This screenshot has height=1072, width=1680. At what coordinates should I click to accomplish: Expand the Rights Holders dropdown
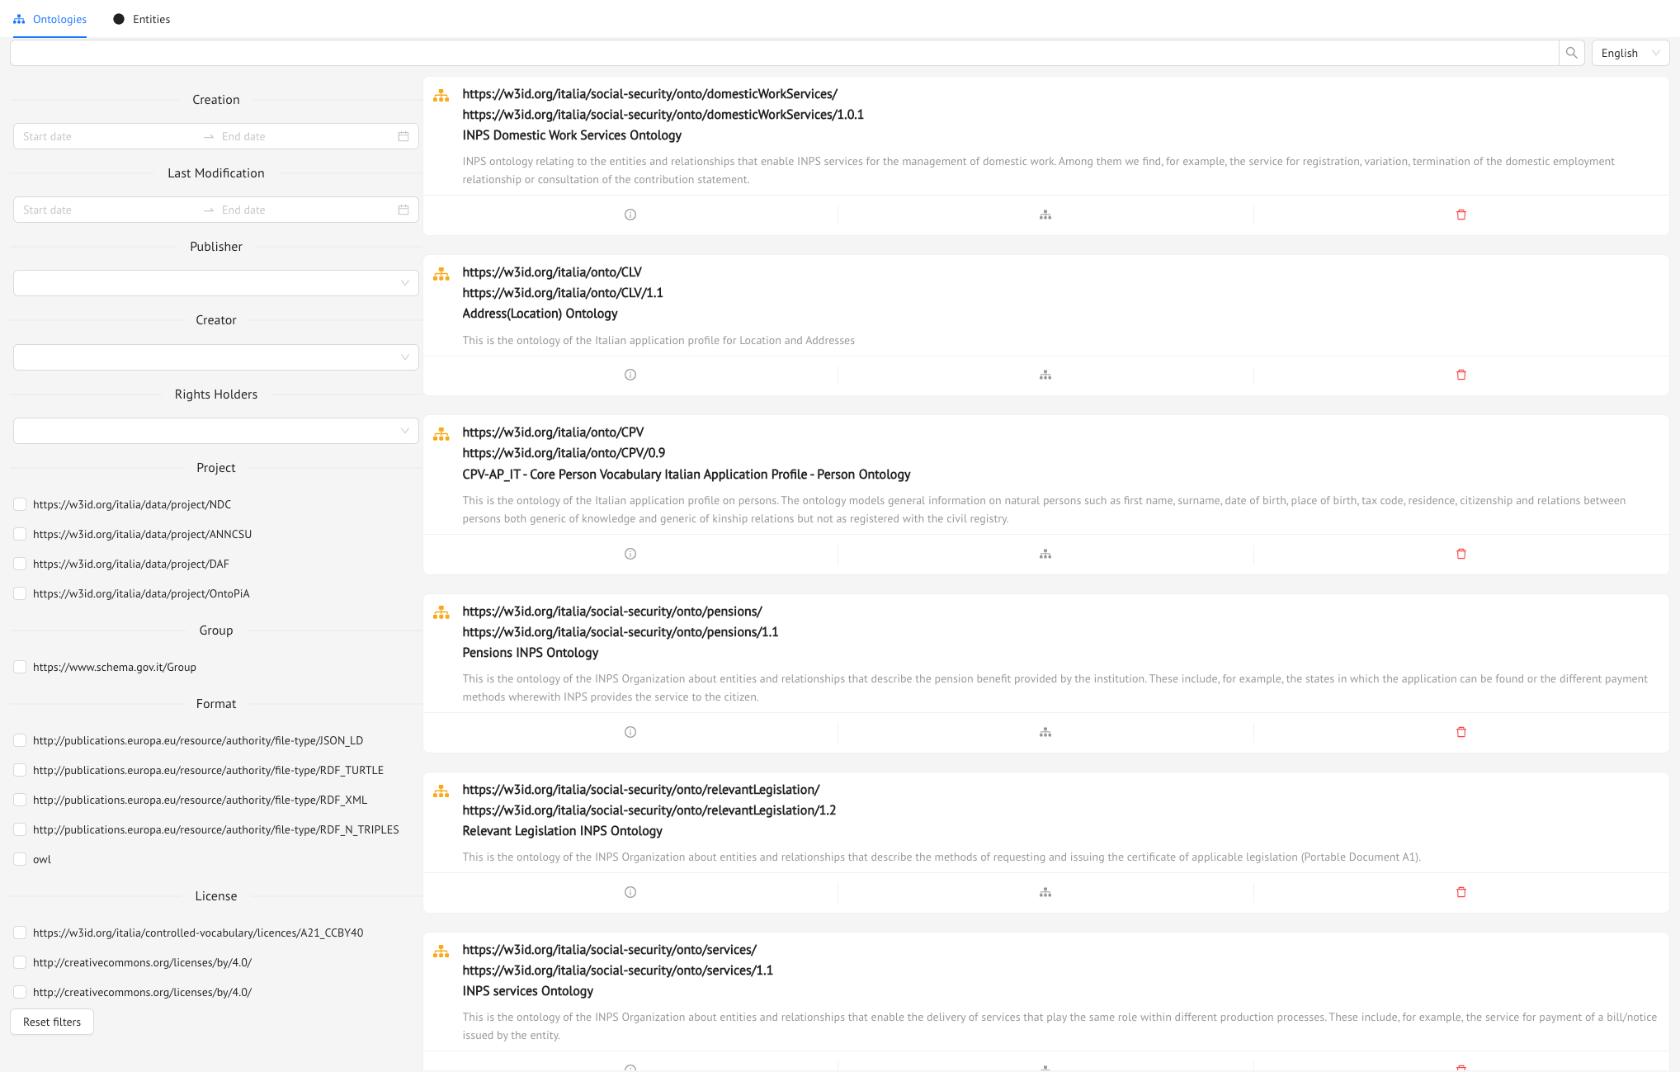click(215, 431)
